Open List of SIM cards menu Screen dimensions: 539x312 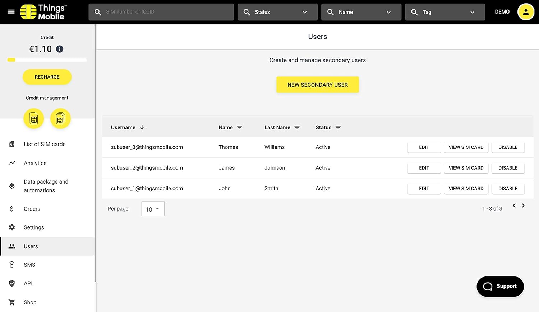(x=45, y=144)
